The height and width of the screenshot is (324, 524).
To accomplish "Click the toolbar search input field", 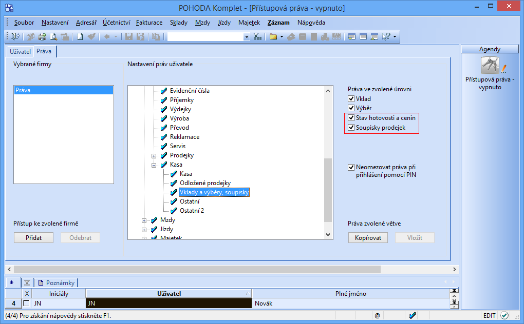I will click(x=205, y=37).
